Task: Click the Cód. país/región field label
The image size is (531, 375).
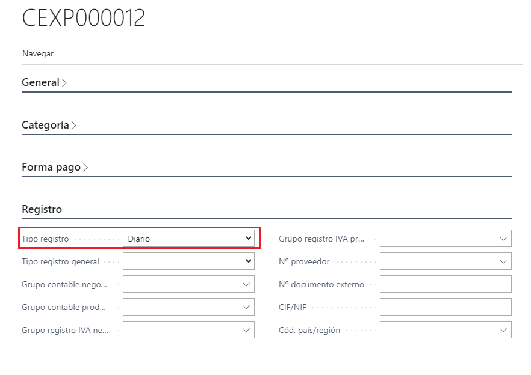Action: pos(309,330)
